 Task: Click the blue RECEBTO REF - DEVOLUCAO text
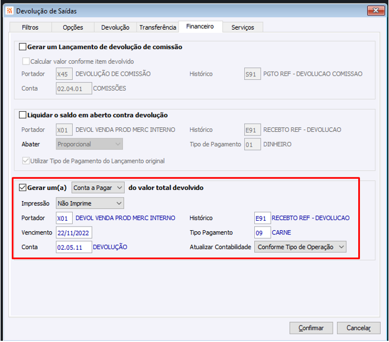310,218
